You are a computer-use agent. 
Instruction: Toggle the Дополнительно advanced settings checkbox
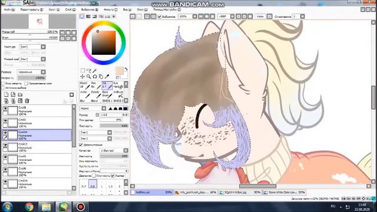pos(81,145)
